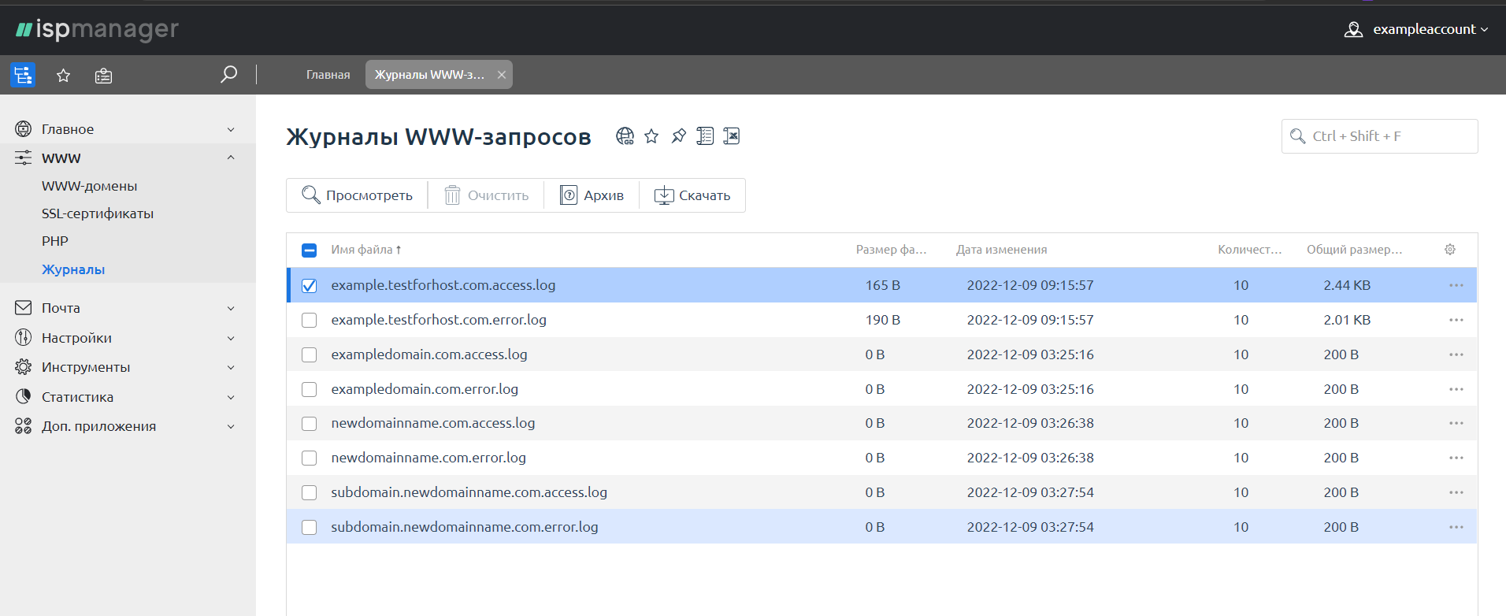Image resolution: width=1506 pixels, height=616 pixels.
Task: Click the menu tree icon in top bar
Action: (x=23, y=75)
